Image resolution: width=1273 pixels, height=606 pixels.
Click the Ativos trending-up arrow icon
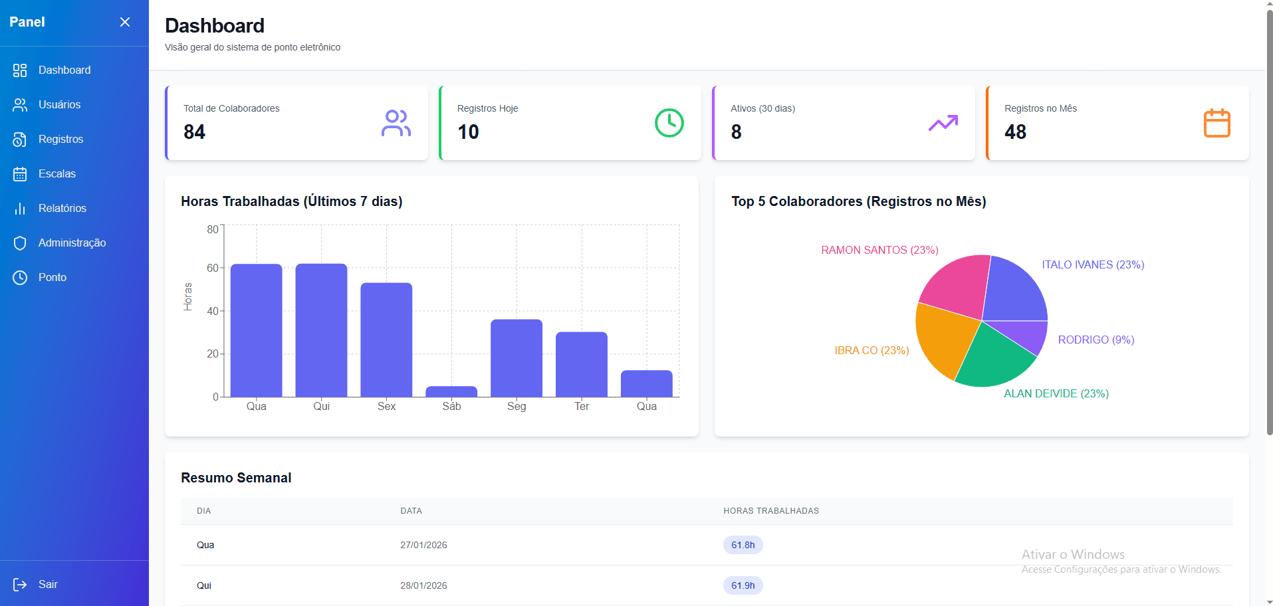(x=943, y=123)
